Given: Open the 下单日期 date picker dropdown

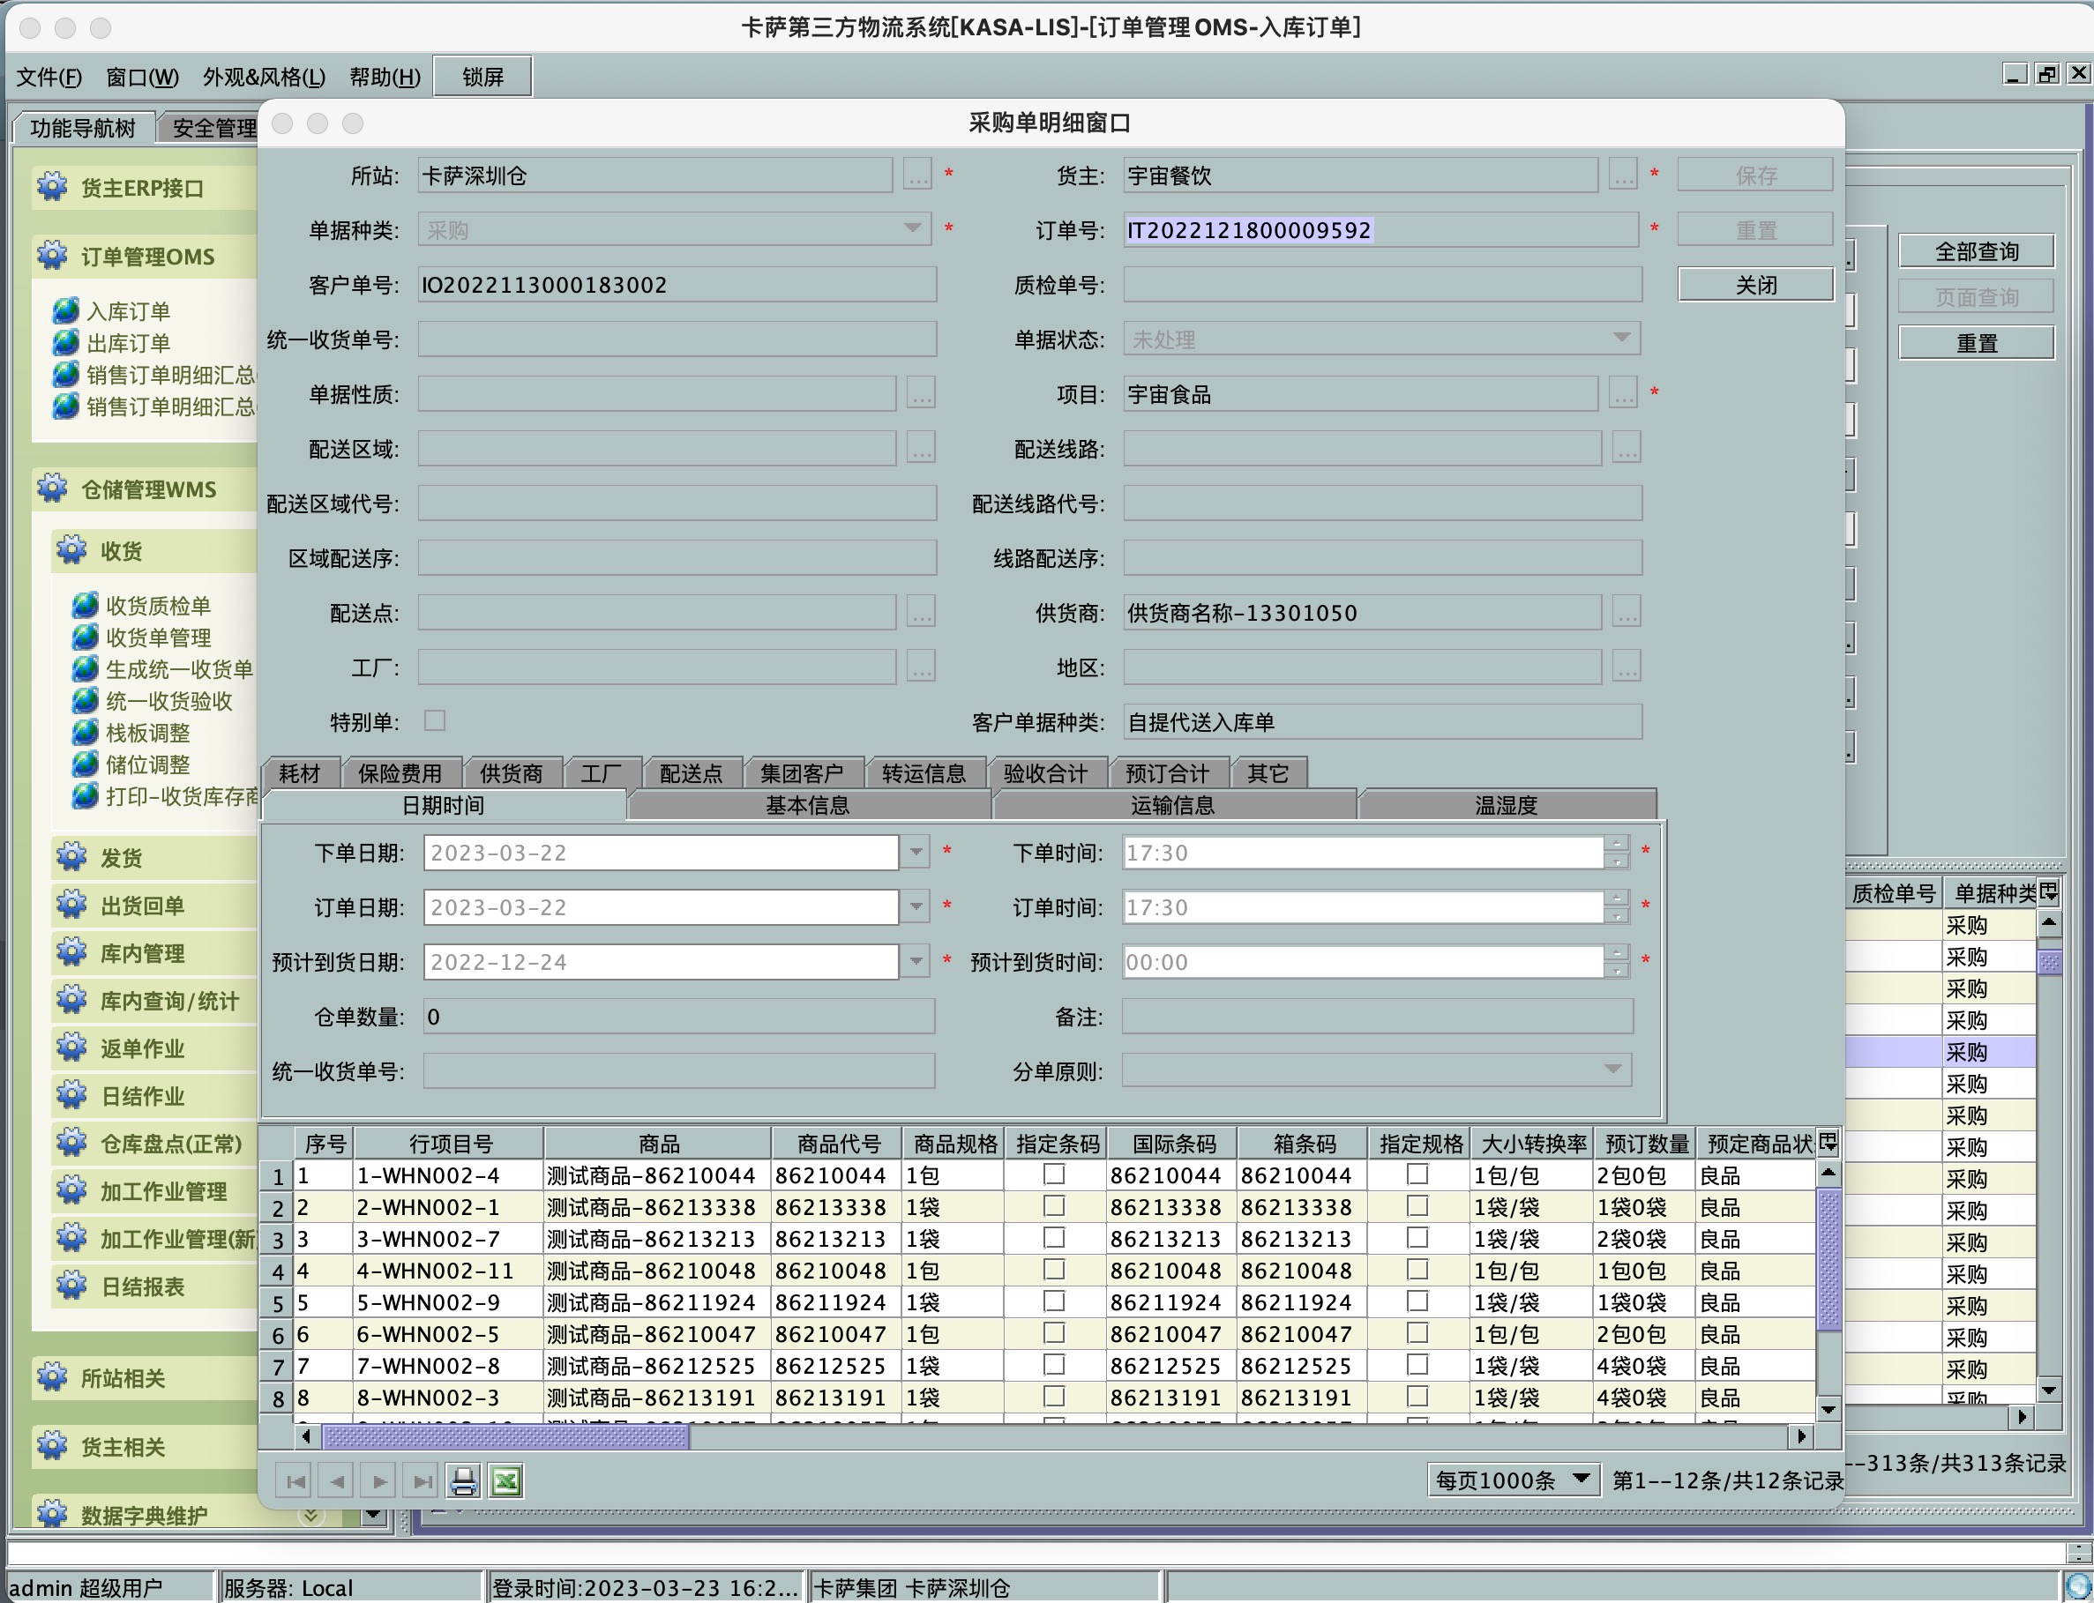Looking at the screenshot, I should tap(916, 851).
